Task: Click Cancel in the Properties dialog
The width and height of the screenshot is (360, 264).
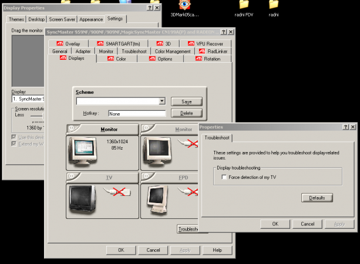Action: 307,224
